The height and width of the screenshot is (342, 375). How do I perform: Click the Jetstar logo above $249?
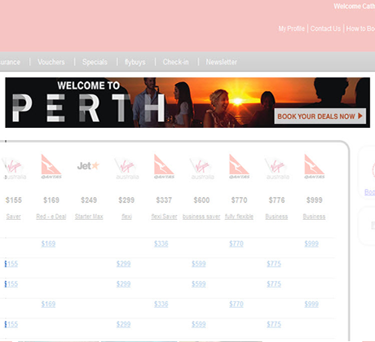click(89, 165)
